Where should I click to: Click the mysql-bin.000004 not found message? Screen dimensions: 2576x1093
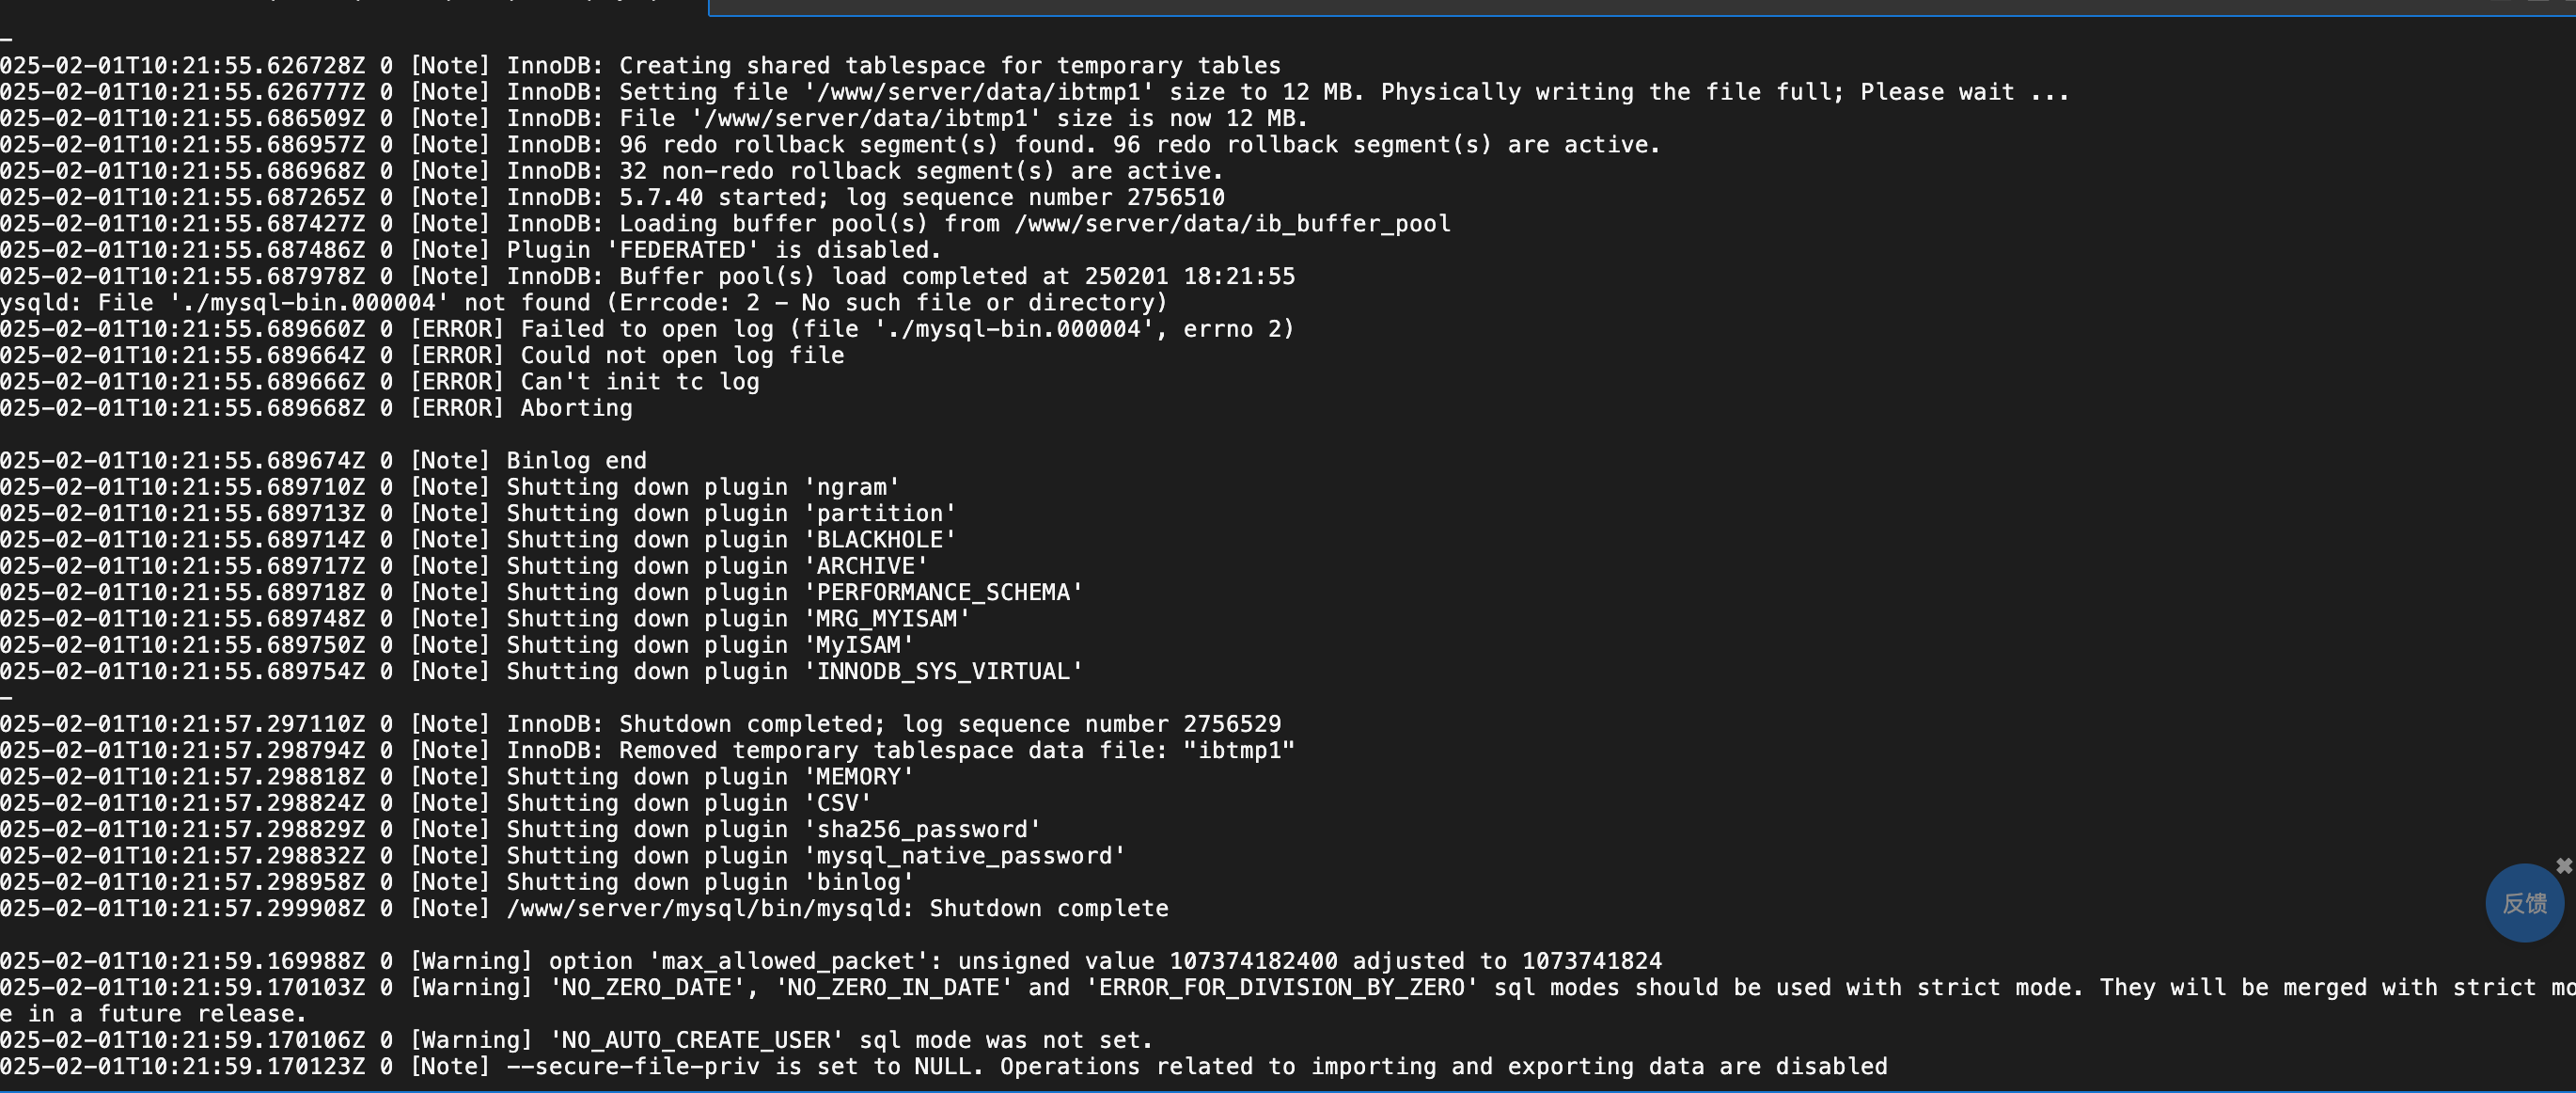pyautogui.click(x=583, y=302)
